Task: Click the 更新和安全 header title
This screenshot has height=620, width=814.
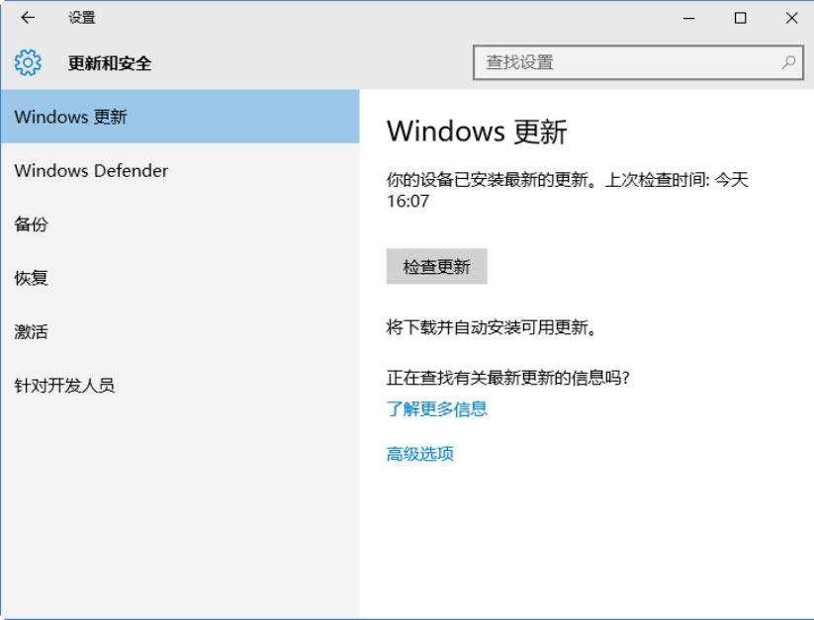Action: (x=110, y=63)
